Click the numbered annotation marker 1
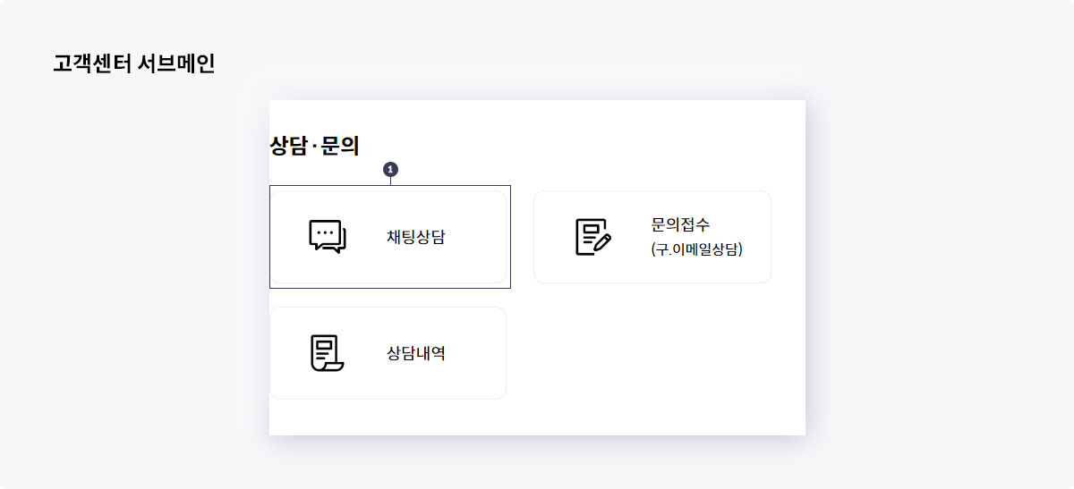 coord(390,169)
